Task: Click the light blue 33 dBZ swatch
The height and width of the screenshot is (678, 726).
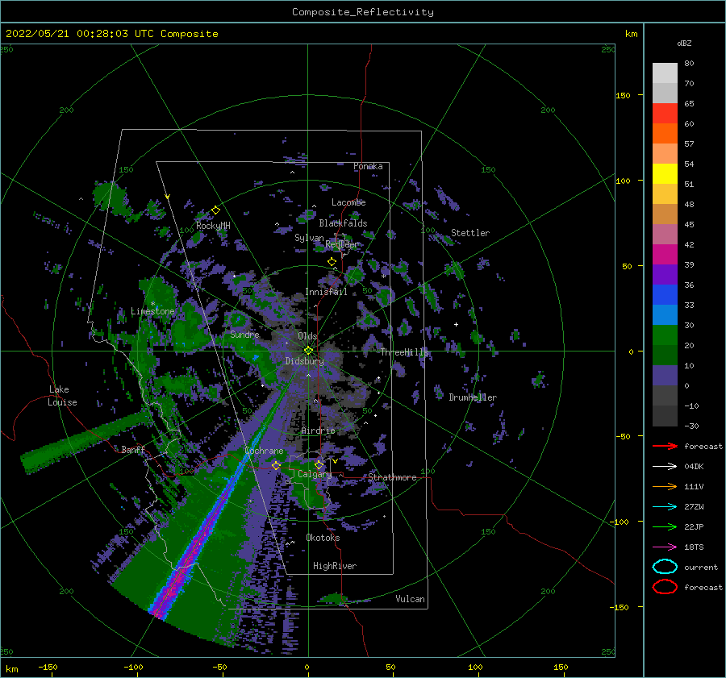Action: click(x=665, y=314)
